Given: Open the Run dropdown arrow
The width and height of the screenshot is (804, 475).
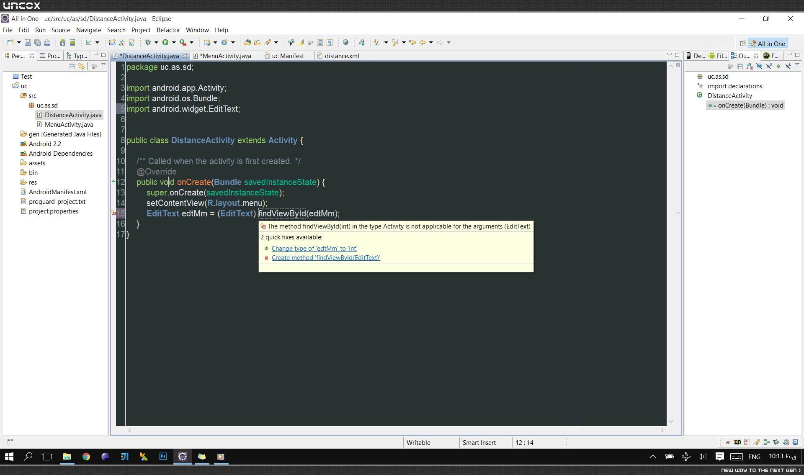Looking at the screenshot, I should pos(174,42).
